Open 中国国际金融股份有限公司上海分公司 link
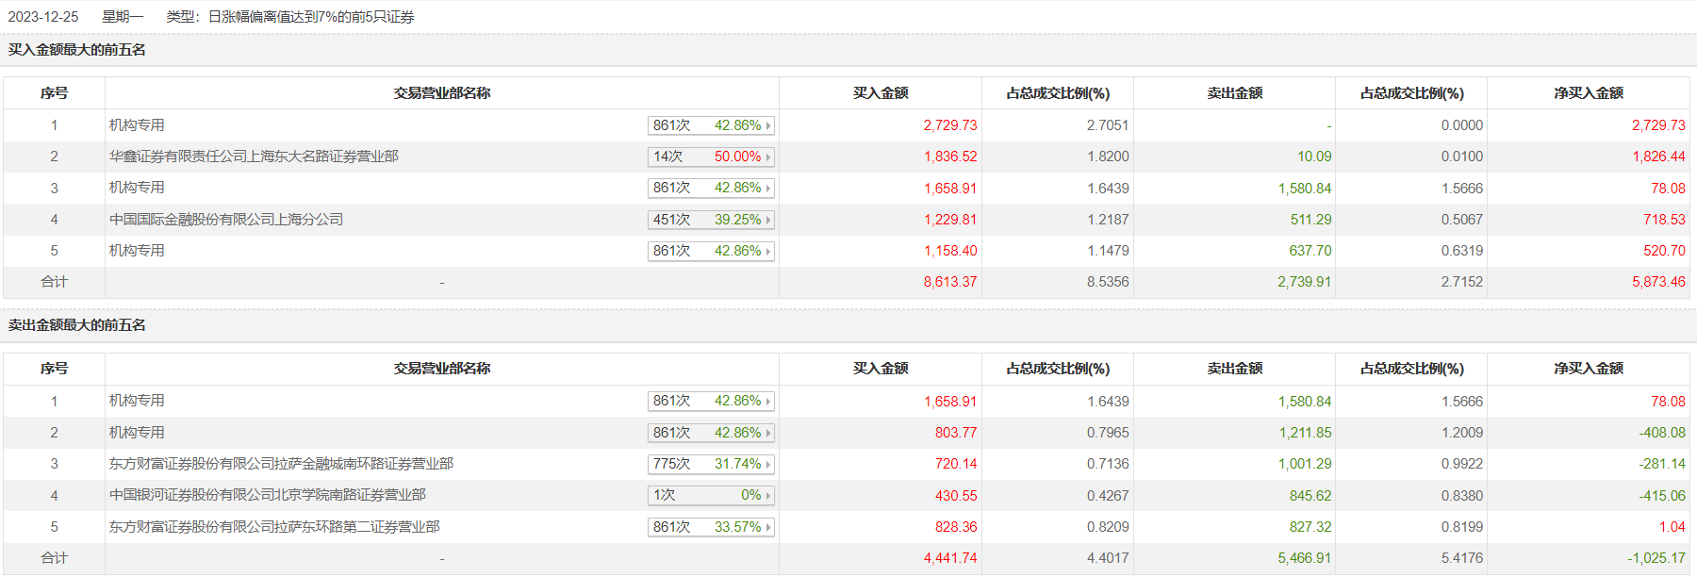The image size is (1697, 577). 226,220
